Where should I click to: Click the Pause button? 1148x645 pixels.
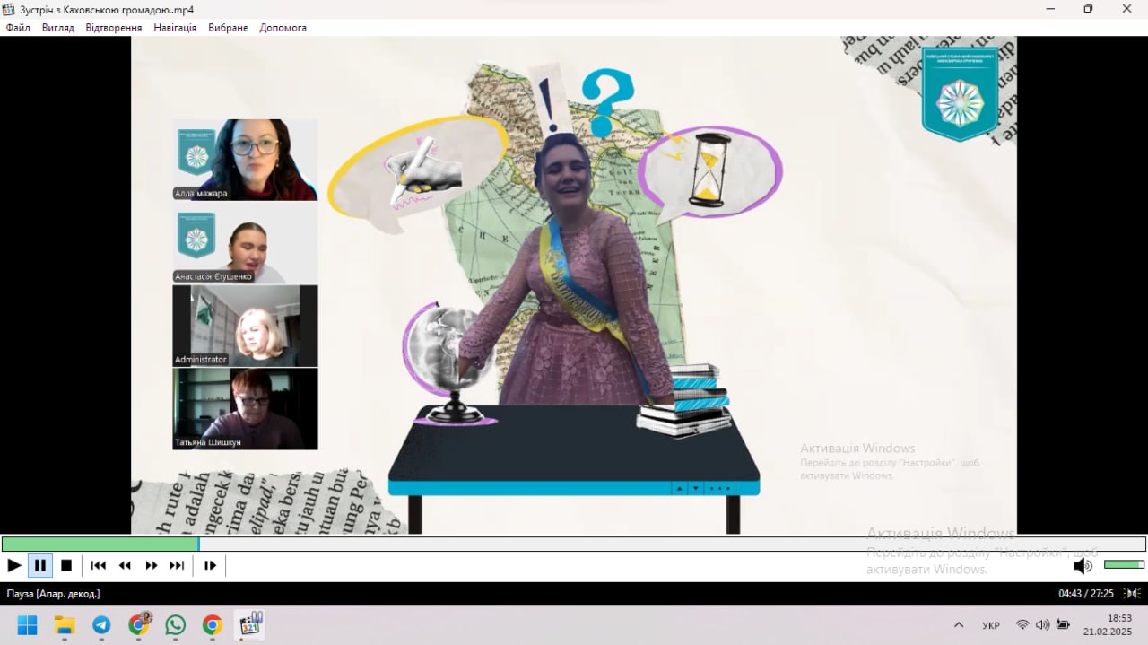[40, 565]
